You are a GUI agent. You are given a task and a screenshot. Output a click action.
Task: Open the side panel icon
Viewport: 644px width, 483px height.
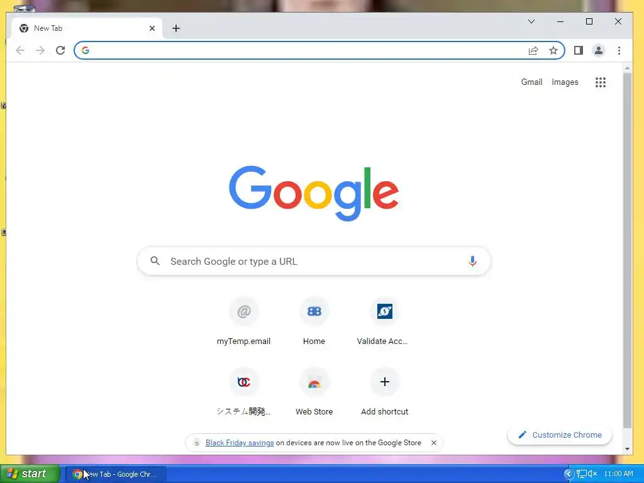[x=579, y=50]
